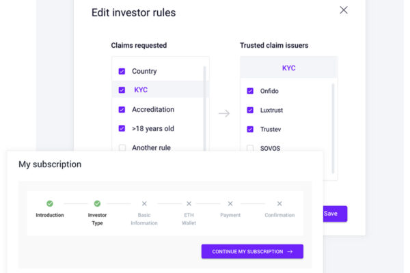Toggle the KYC claim checkbox
Image resolution: width=410 pixels, height=273 pixels.
coord(122,90)
